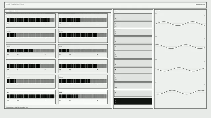Click the vital traces panel heading

pos(158,11)
